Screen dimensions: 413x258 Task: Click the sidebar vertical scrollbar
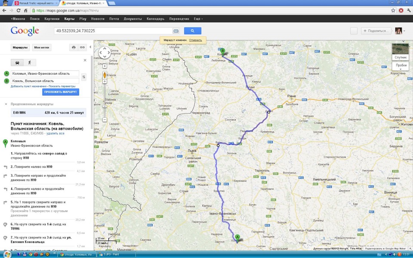92,92
